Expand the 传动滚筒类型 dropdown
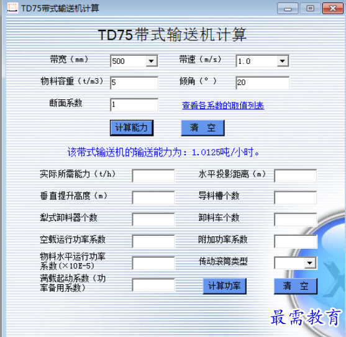The width and height of the screenshot is (346, 337). (310, 263)
